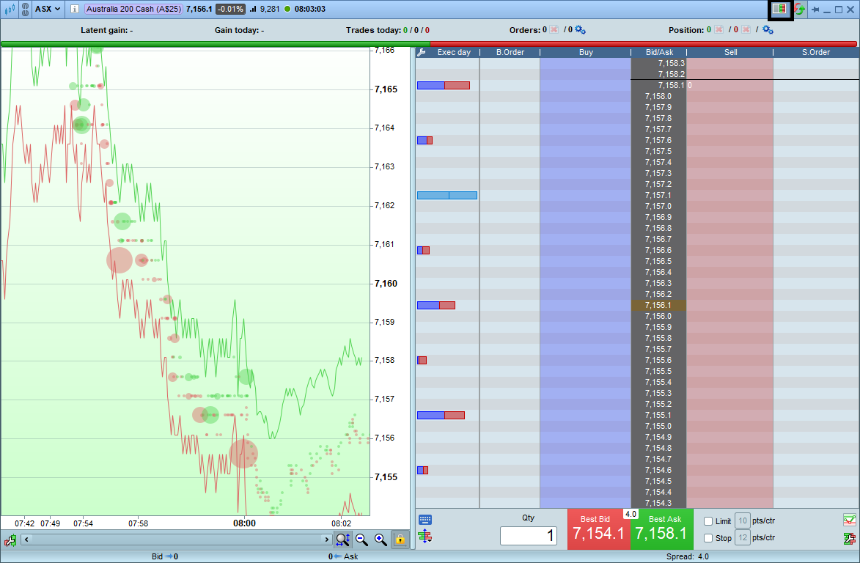Click the red Best Bid 7,154.1 button
Screen dimensions: 860x563
[598, 529]
